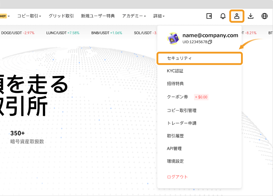Expand the 詳細 dropdown
273x196 pixels.
pos(159,16)
